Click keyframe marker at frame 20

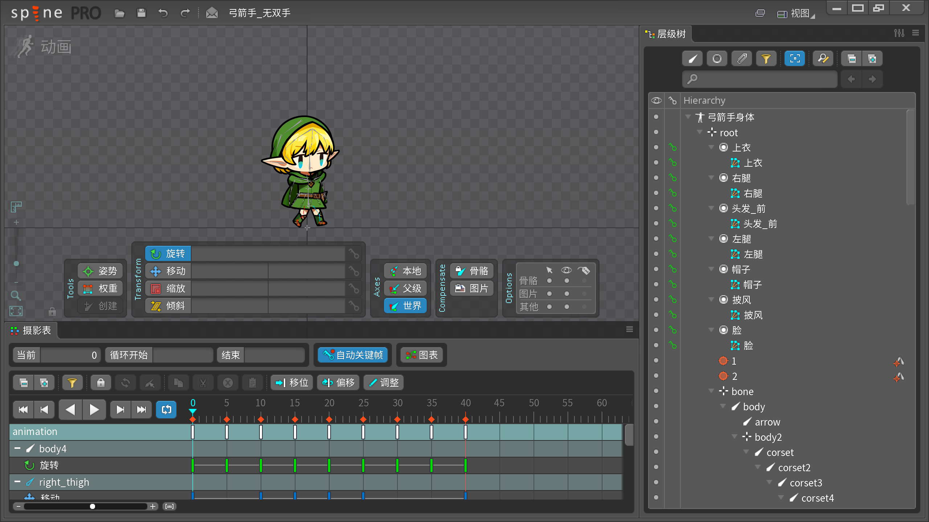[329, 419]
